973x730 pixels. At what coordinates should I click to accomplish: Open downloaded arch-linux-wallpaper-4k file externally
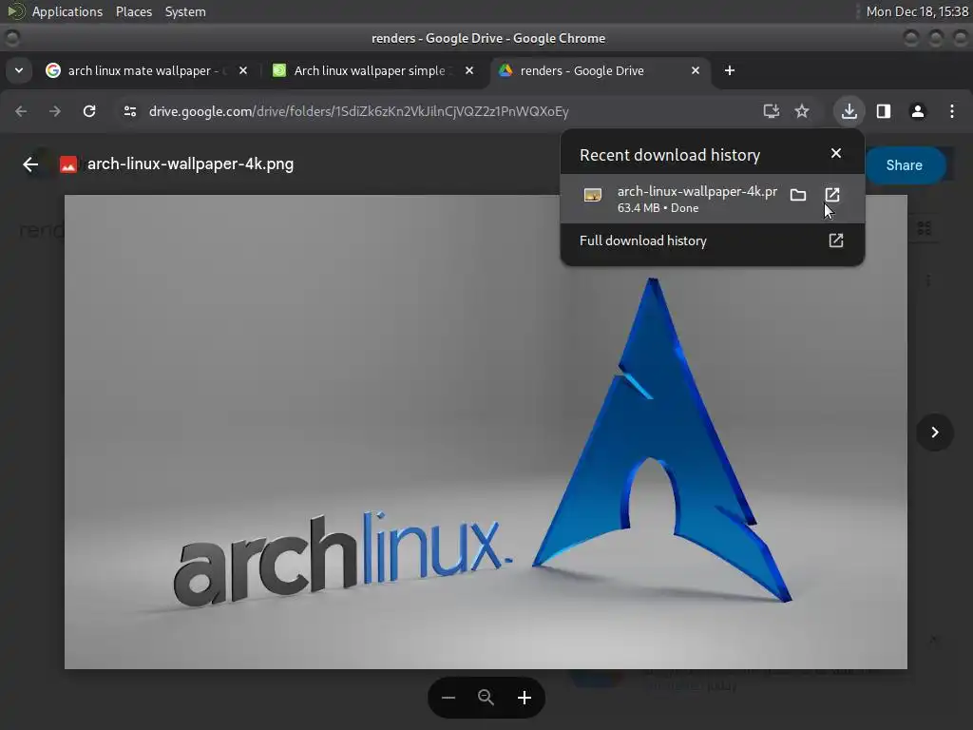tap(832, 195)
